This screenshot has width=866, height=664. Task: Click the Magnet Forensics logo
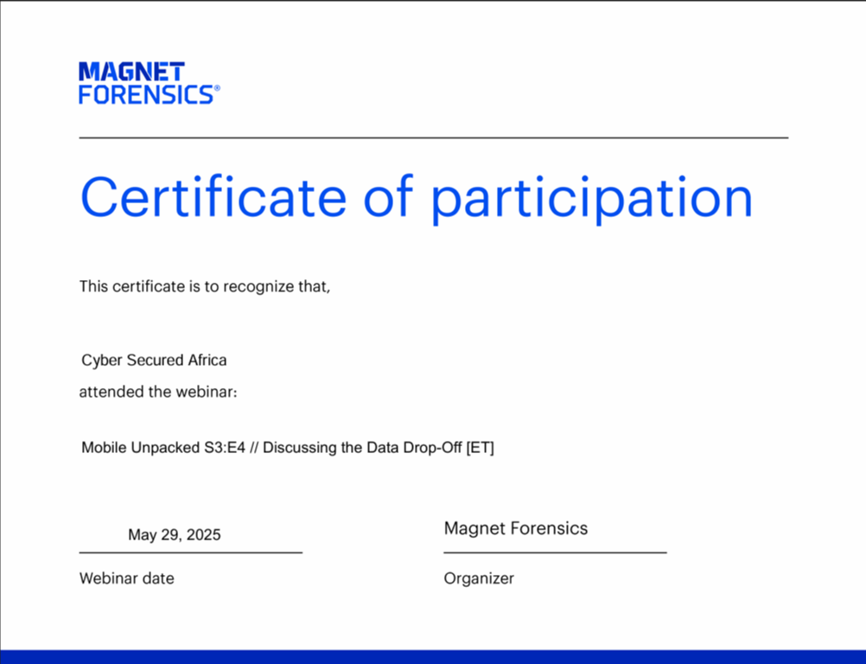pos(150,83)
